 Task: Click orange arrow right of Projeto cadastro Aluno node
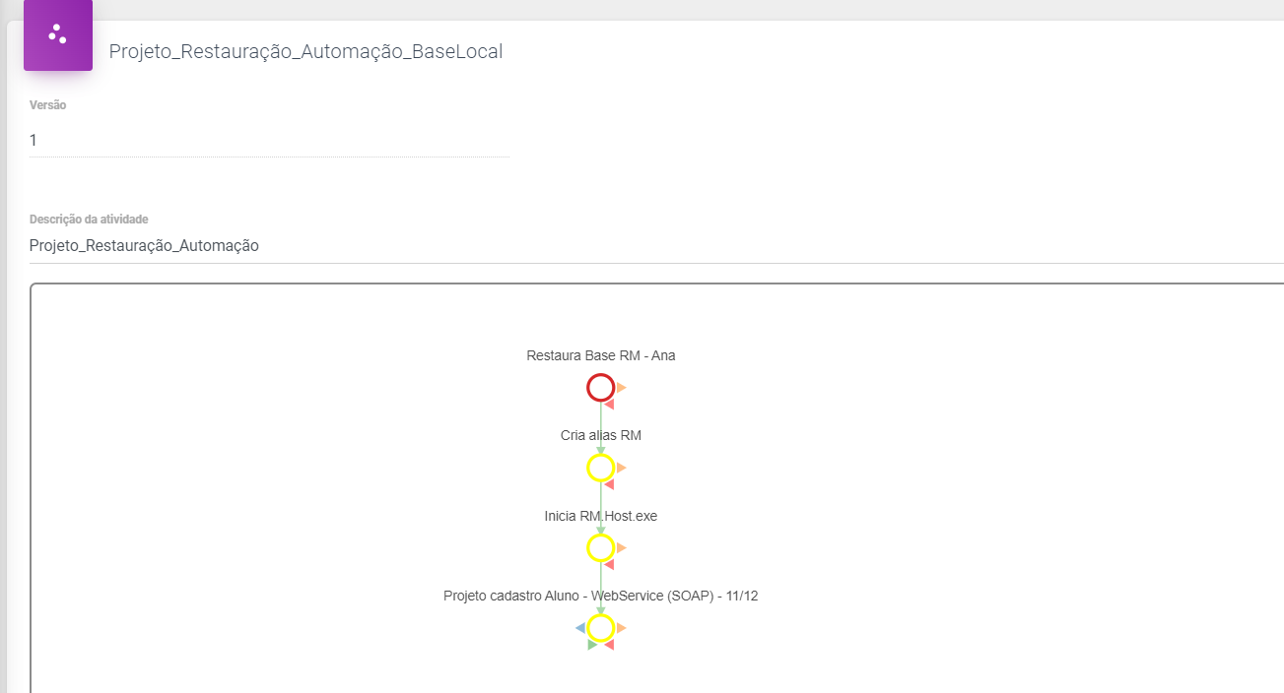(622, 627)
